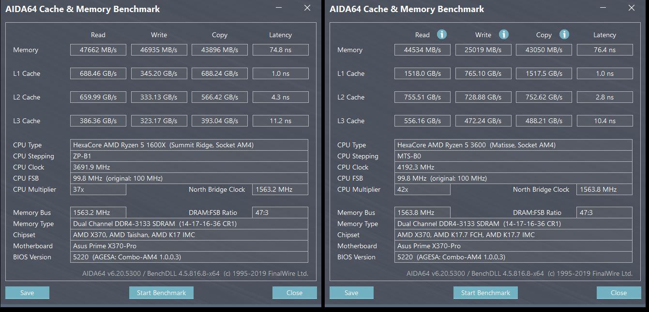649x312 pixels.
Task: Minimize the left benchmark window (Ryzen 5 1600X)
Action: [279, 8]
